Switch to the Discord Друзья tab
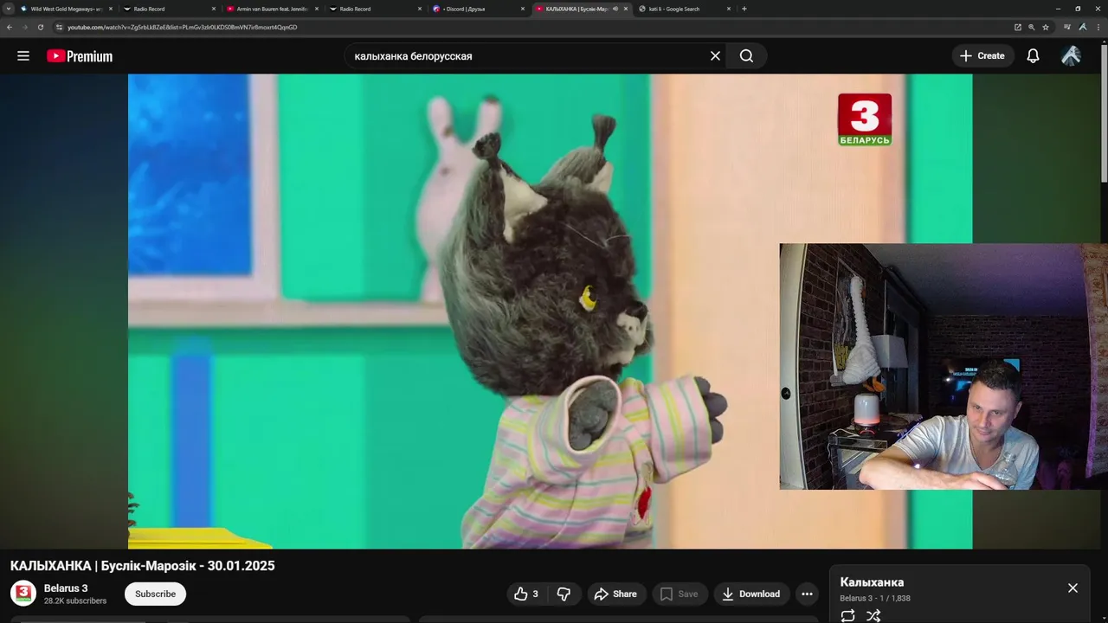1108x623 pixels. coord(478,9)
